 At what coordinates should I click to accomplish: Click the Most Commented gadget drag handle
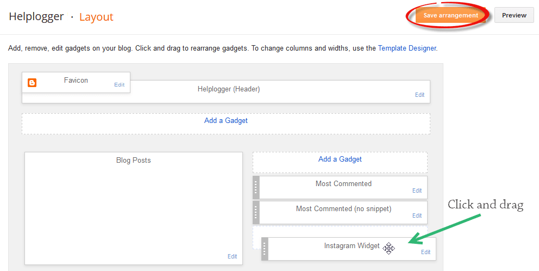coord(256,187)
